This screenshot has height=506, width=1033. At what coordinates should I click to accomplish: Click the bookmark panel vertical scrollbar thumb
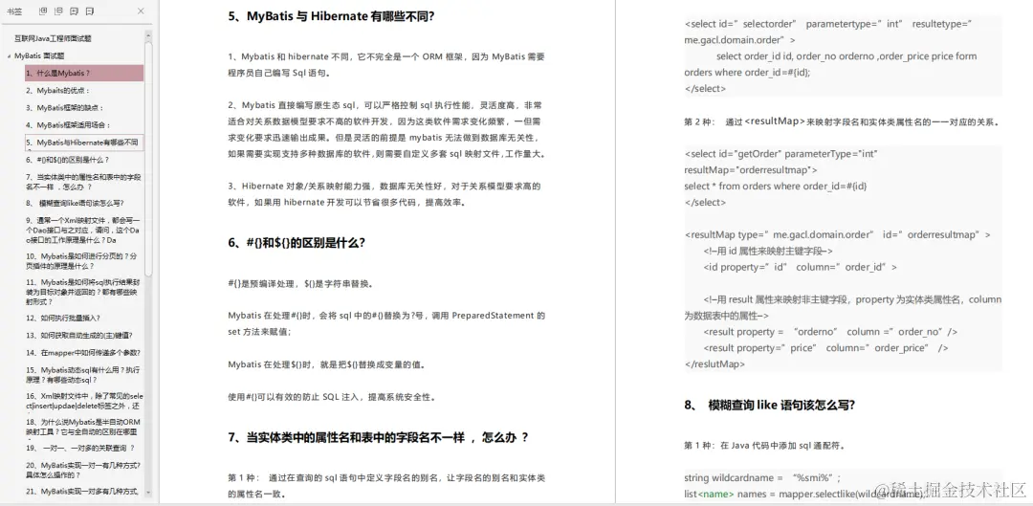click(148, 158)
